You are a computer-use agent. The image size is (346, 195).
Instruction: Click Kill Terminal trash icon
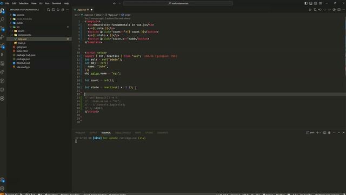point(329,133)
